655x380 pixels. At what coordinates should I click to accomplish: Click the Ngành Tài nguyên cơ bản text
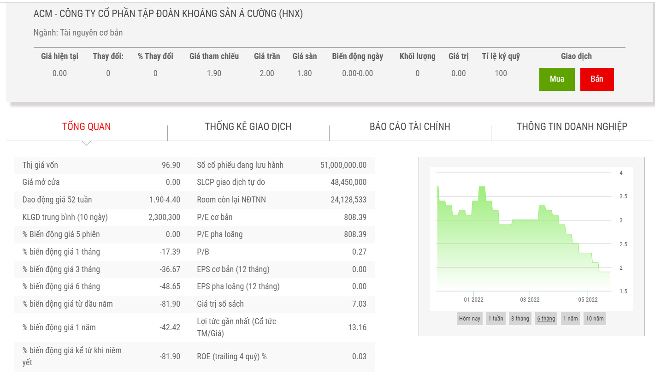pyautogui.click(x=78, y=33)
